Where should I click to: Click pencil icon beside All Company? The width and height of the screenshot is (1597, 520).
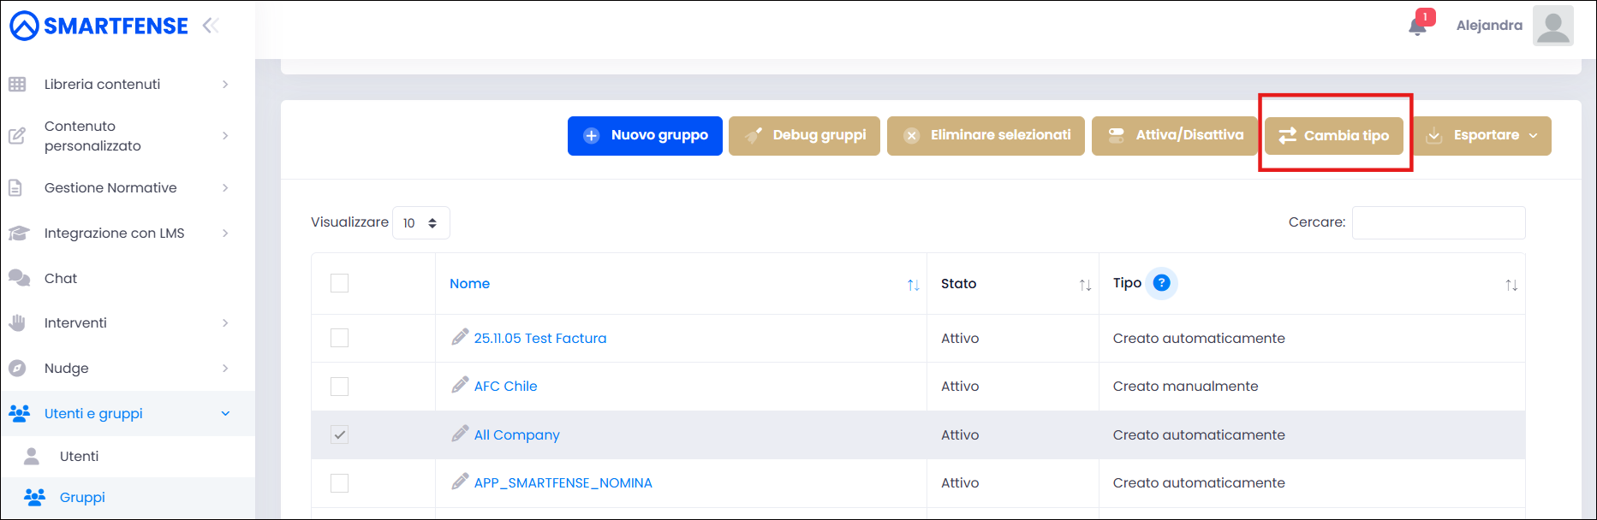460,434
